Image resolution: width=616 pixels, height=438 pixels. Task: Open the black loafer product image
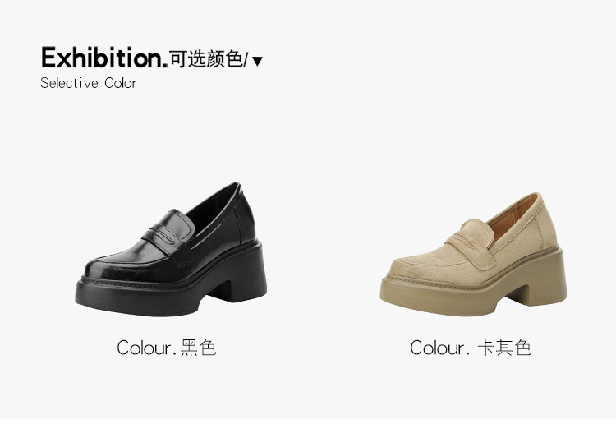171,249
